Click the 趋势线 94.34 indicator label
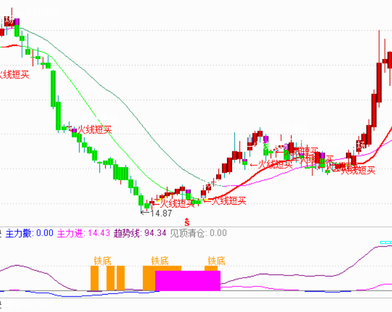 pos(140,234)
